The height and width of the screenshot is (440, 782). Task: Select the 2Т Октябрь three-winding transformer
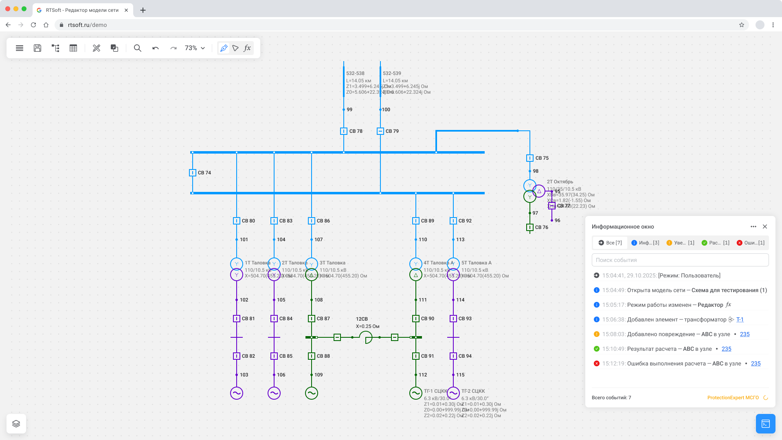point(534,191)
